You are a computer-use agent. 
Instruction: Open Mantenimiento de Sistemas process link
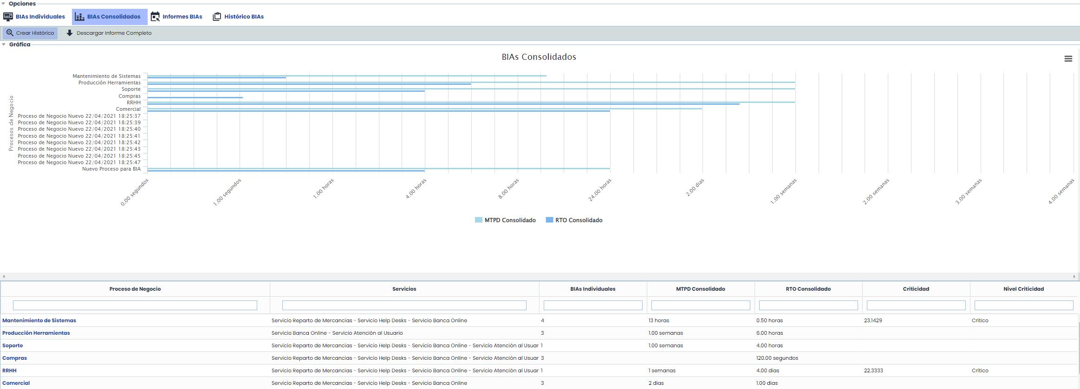click(39, 320)
